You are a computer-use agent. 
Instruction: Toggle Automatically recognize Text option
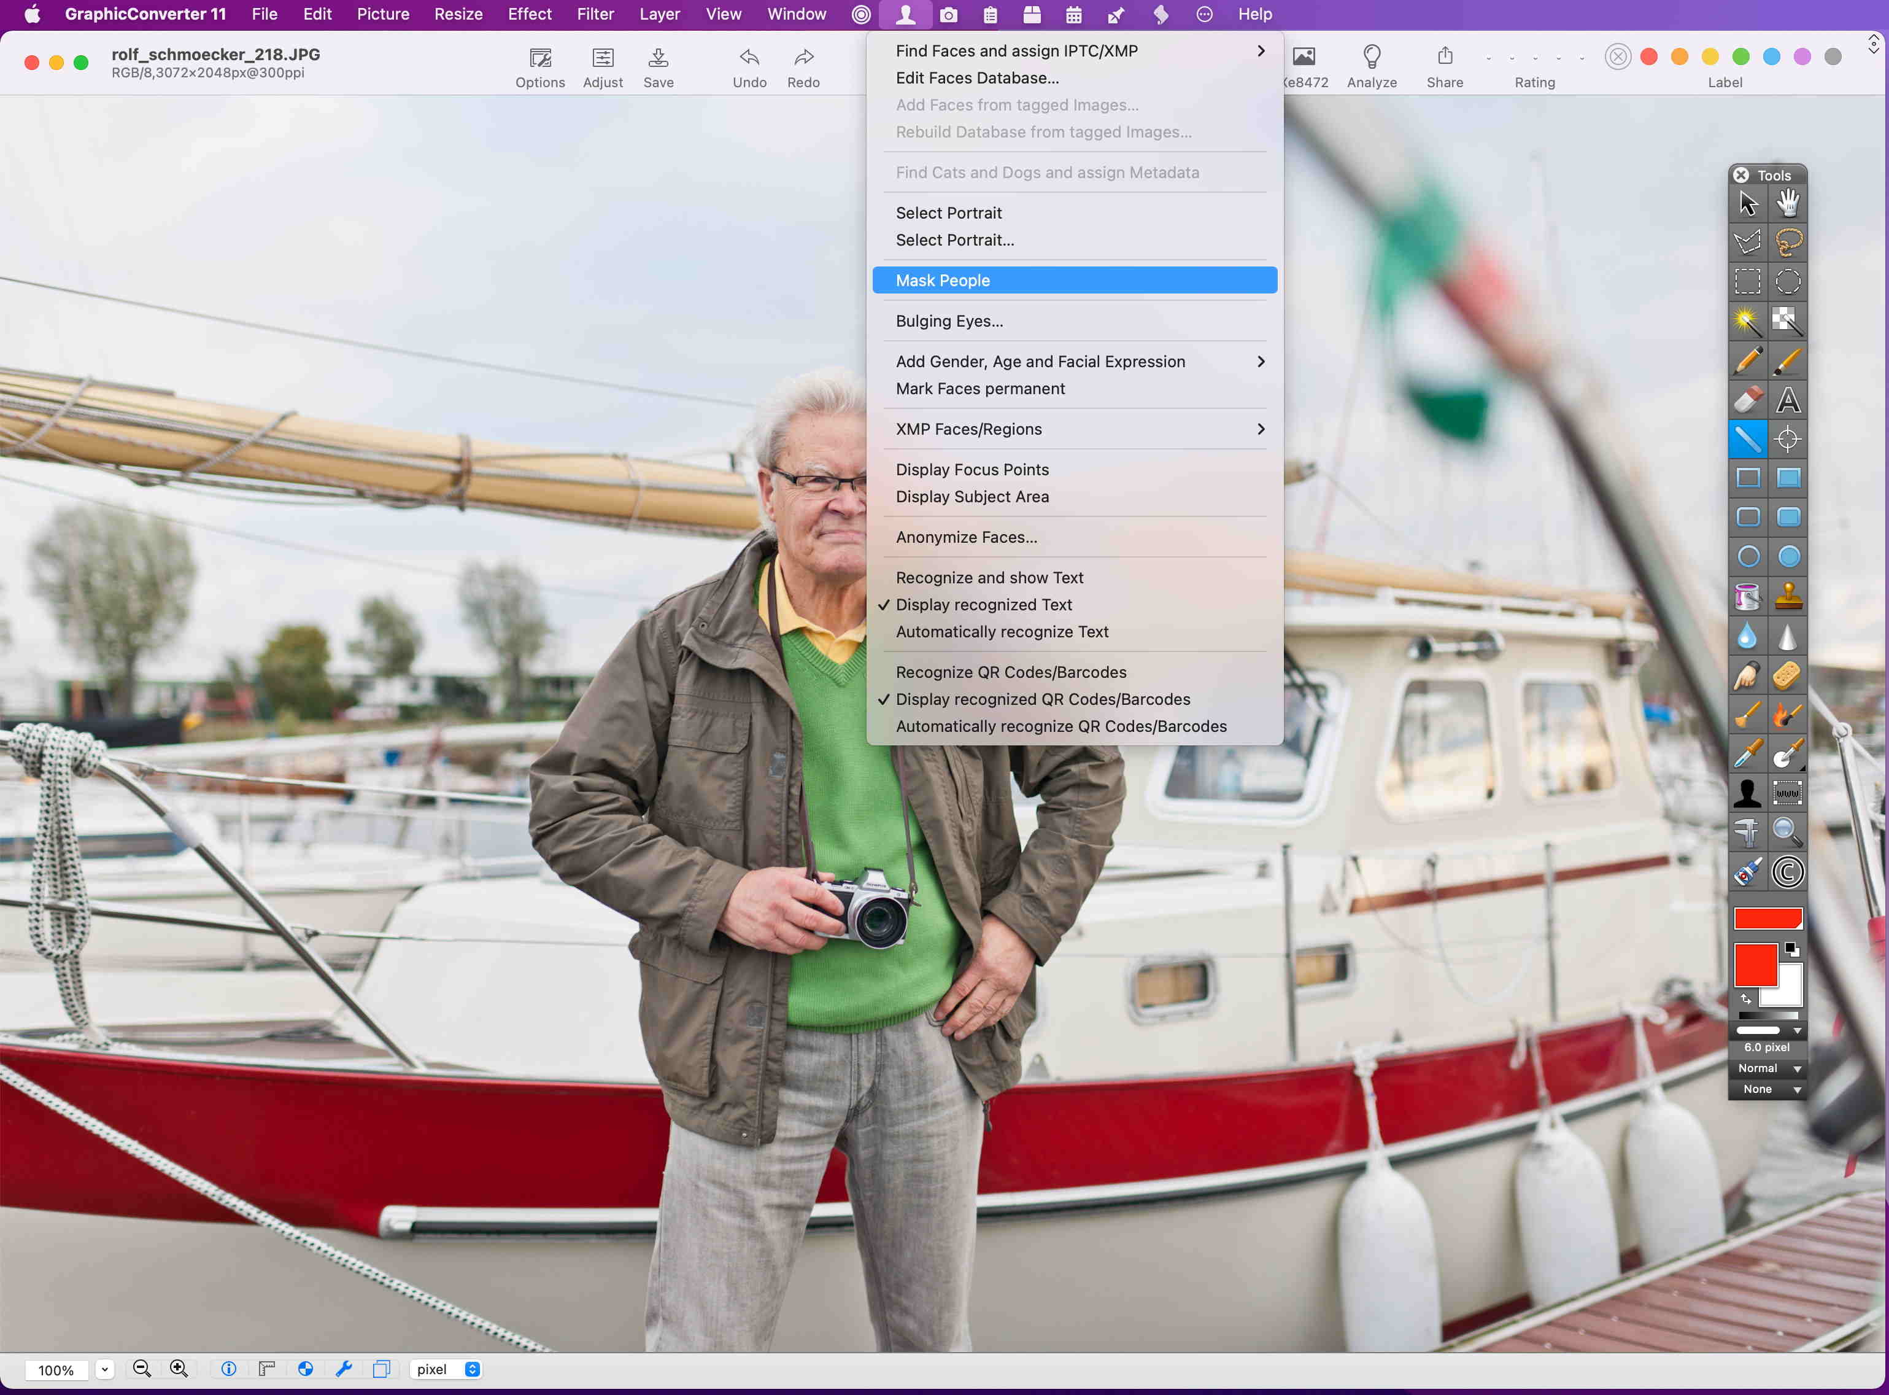pyautogui.click(x=1075, y=632)
